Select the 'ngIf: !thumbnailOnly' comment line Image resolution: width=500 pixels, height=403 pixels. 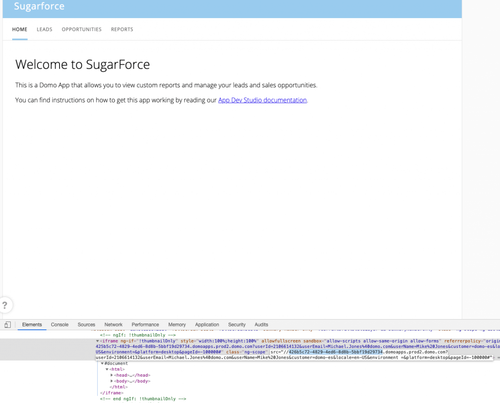[138, 335]
